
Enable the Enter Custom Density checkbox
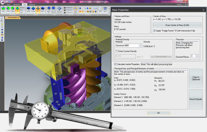pyautogui.click(x=116, y=51)
